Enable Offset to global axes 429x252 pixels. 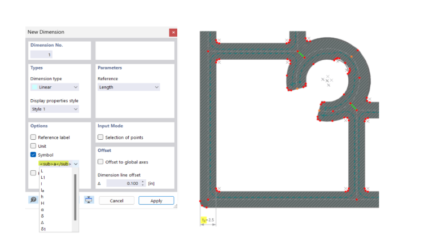pos(100,162)
